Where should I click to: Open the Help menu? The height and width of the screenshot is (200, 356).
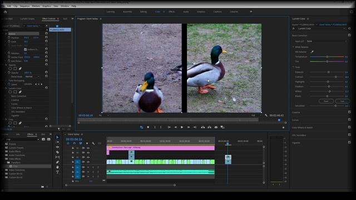click(x=74, y=6)
